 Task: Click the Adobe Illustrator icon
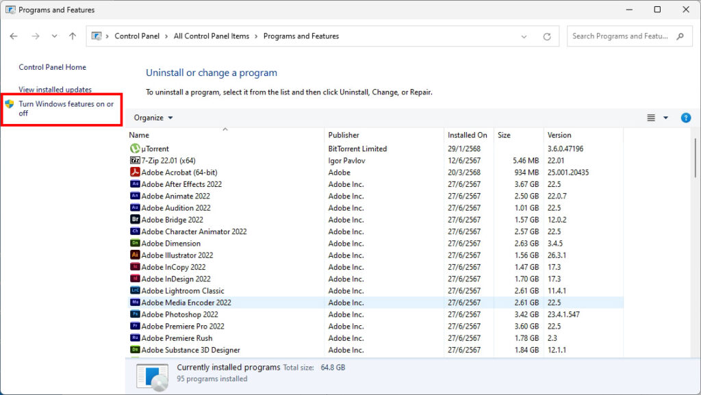135,255
